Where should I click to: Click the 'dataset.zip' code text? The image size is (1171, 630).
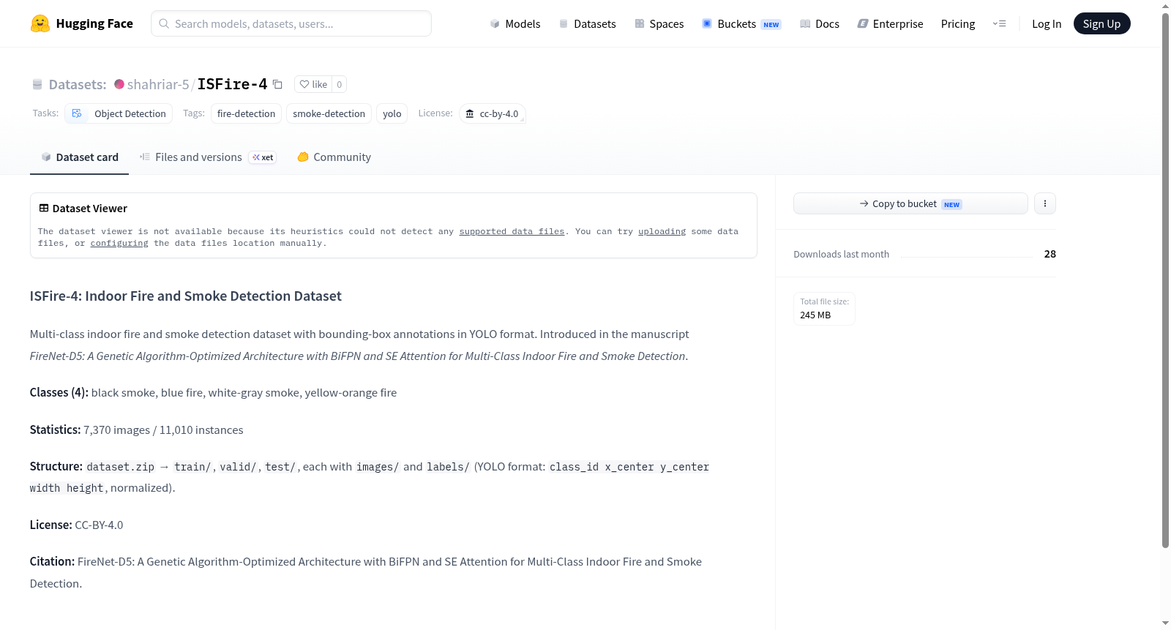(121, 467)
